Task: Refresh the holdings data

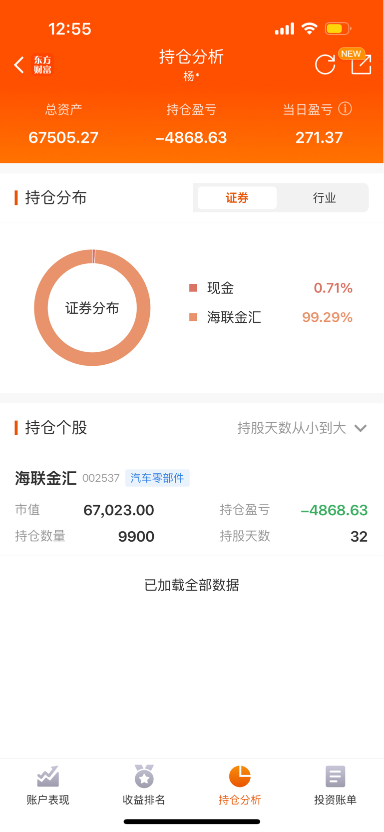Action: click(x=325, y=65)
